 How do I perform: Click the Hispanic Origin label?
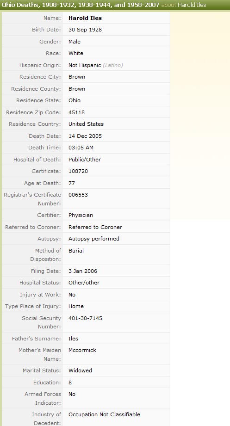point(40,65)
